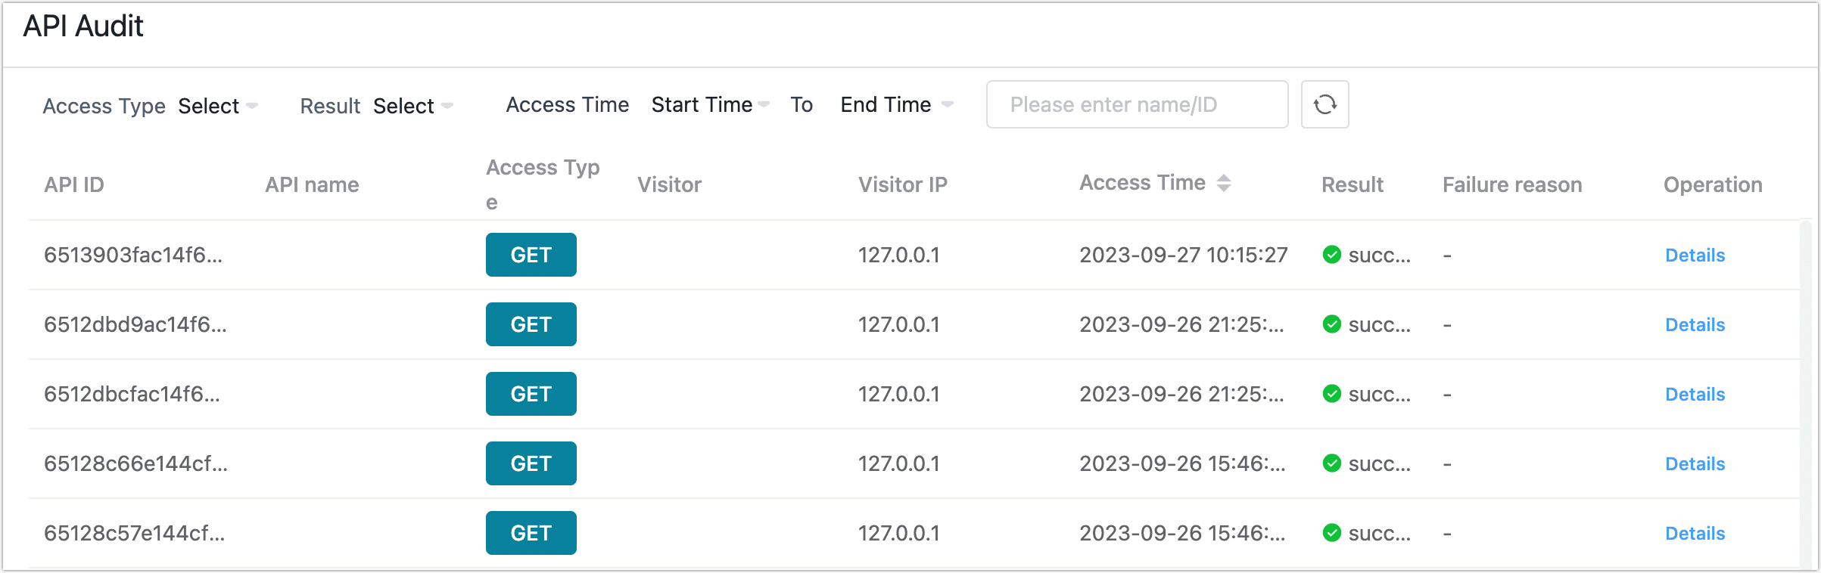Click the refresh icon button

pos(1325,104)
